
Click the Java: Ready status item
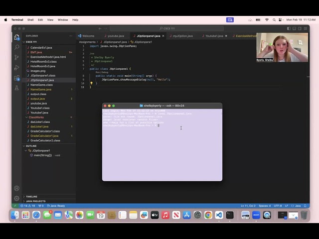pyautogui.click(x=56, y=206)
